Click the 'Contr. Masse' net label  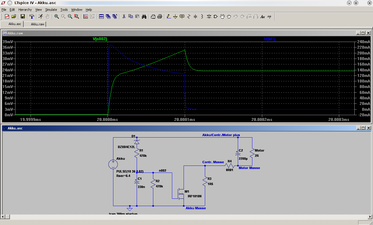click(x=213, y=162)
